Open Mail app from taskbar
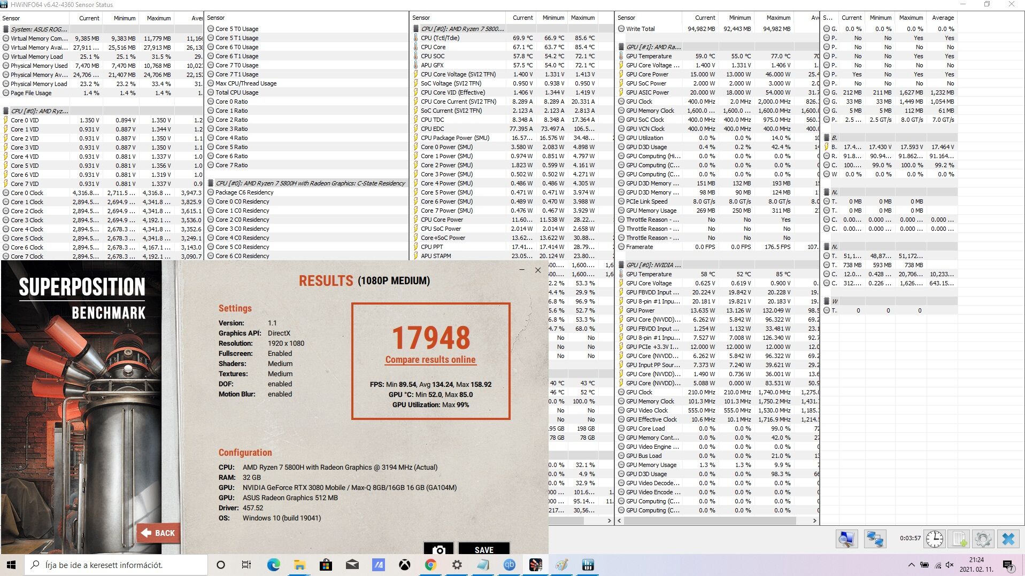 [352, 565]
